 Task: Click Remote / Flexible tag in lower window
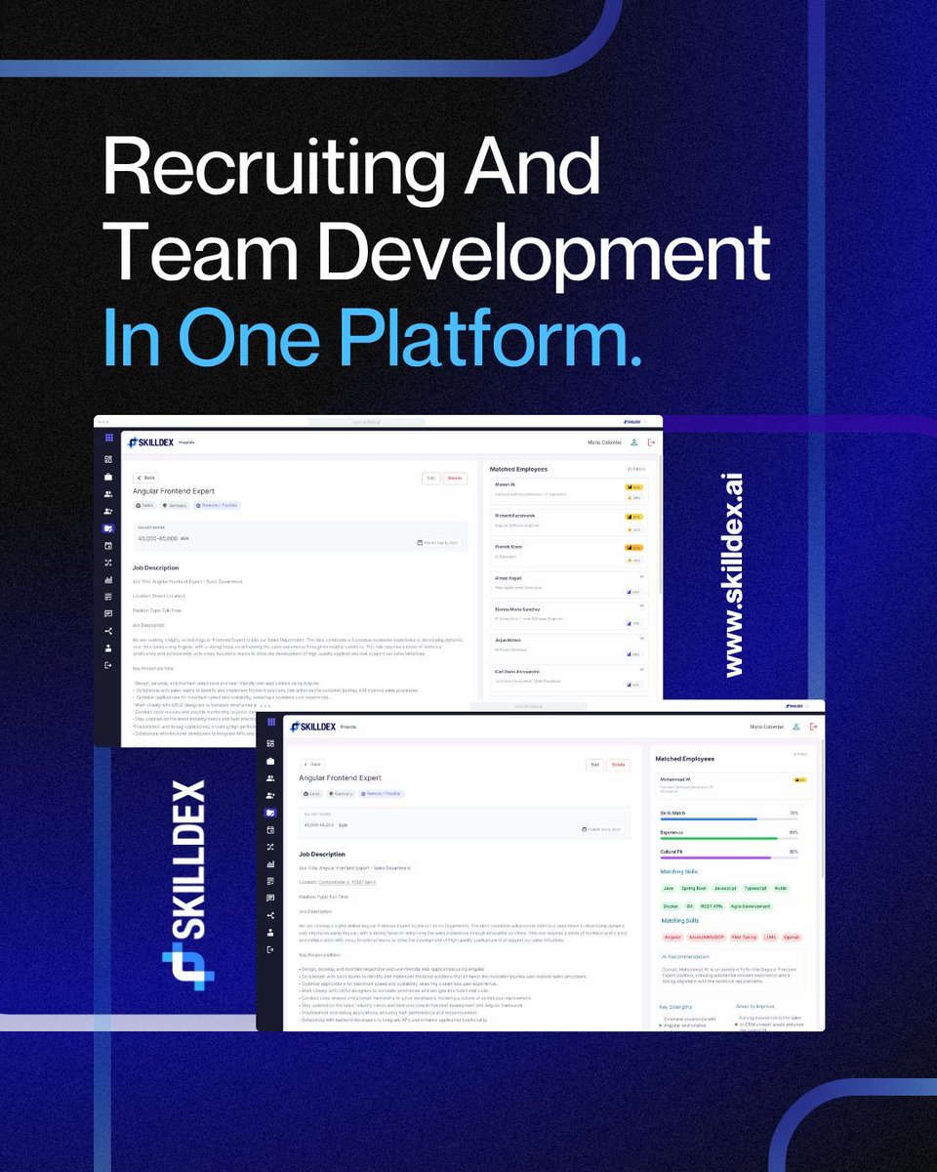click(x=382, y=793)
